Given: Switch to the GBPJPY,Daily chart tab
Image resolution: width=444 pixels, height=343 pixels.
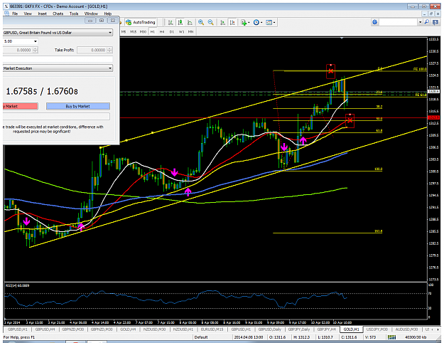Looking at the screenshot, I should (299, 329).
